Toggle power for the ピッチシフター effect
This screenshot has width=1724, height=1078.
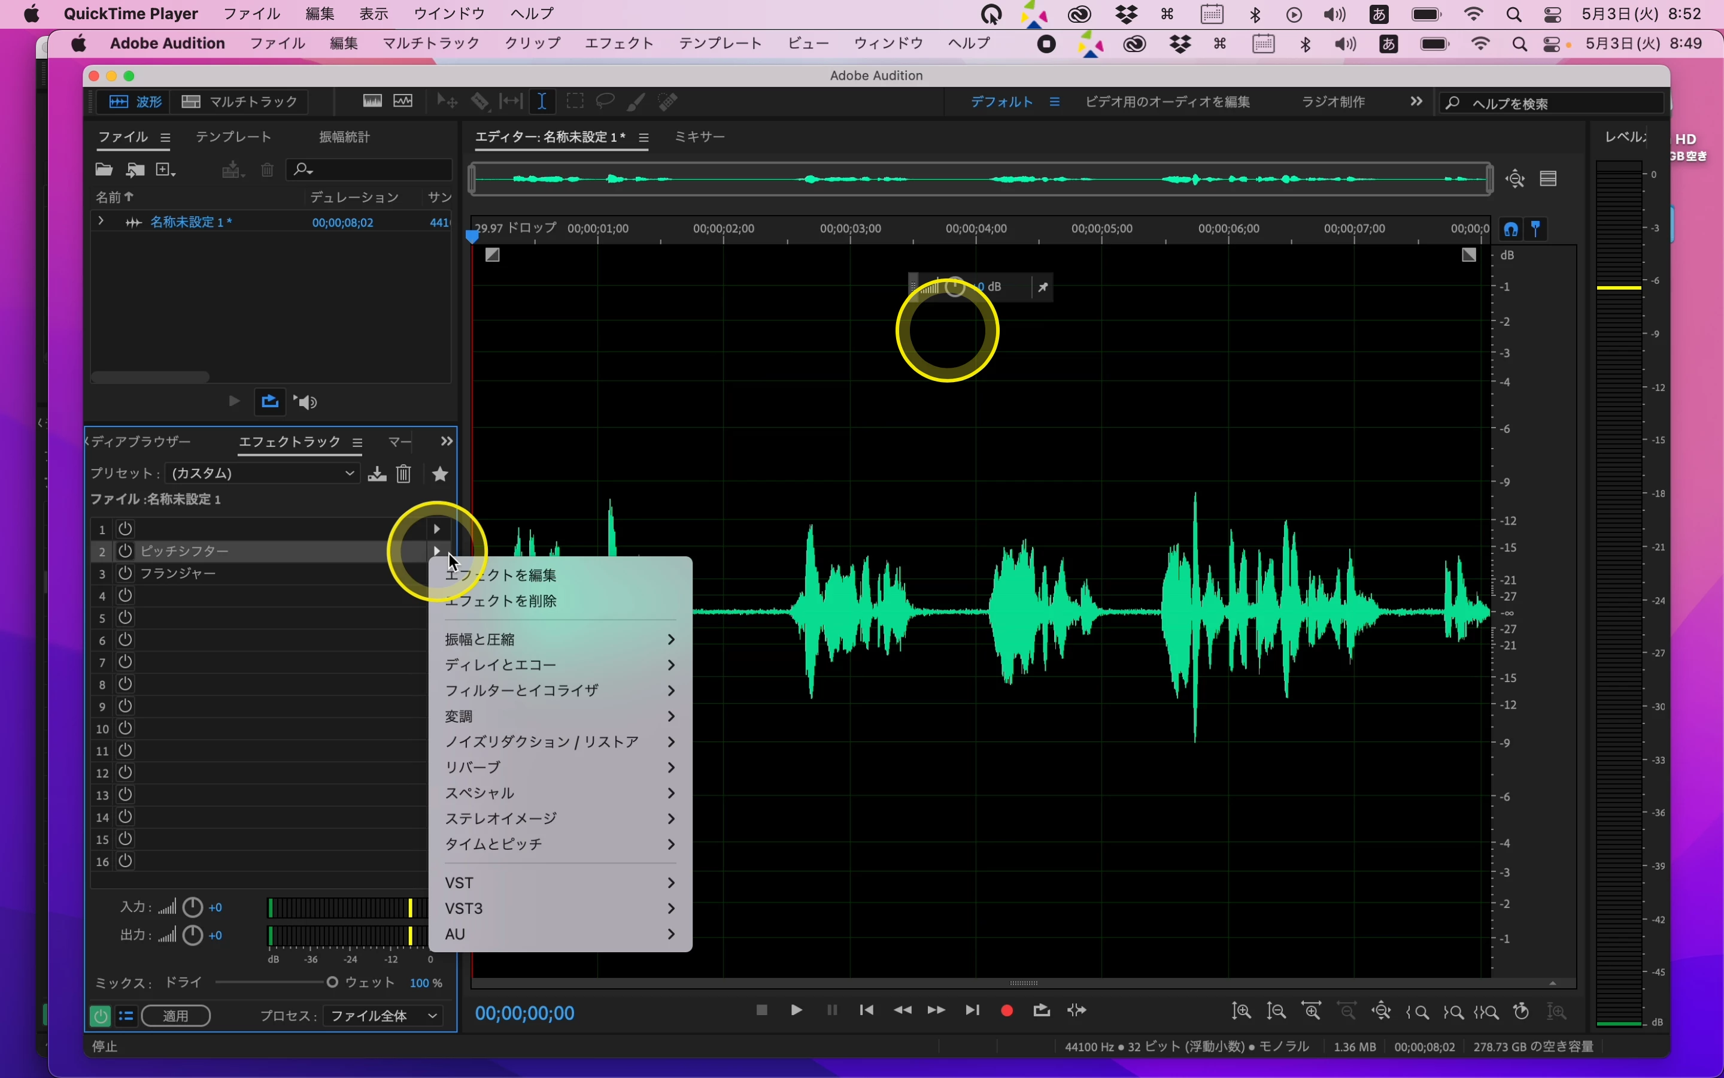(125, 551)
